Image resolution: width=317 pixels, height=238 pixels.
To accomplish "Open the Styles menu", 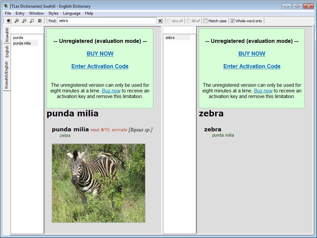I will (x=53, y=13).
